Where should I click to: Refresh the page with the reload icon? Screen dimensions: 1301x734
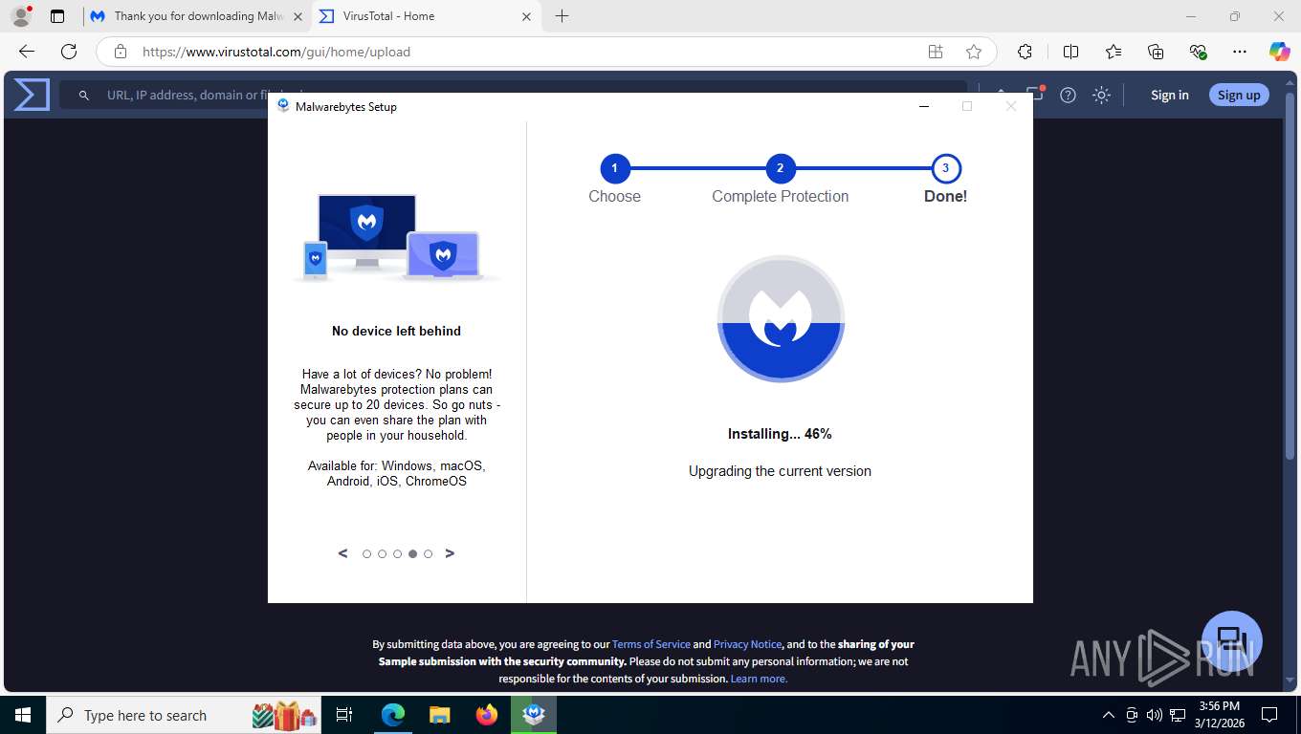pos(69,52)
